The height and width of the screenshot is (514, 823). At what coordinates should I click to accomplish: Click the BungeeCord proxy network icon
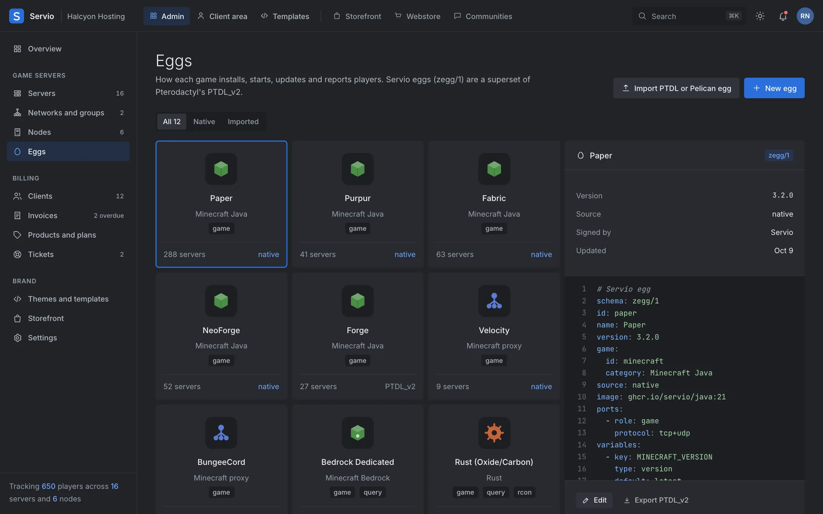pos(221,433)
